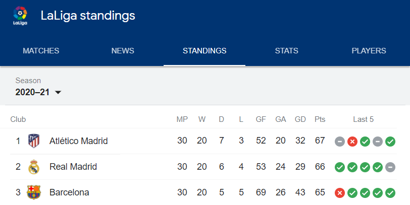Screen dimensions: 410x205
Task: Open the Real Madrid team name link
Action: pyautogui.click(x=73, y=167)
